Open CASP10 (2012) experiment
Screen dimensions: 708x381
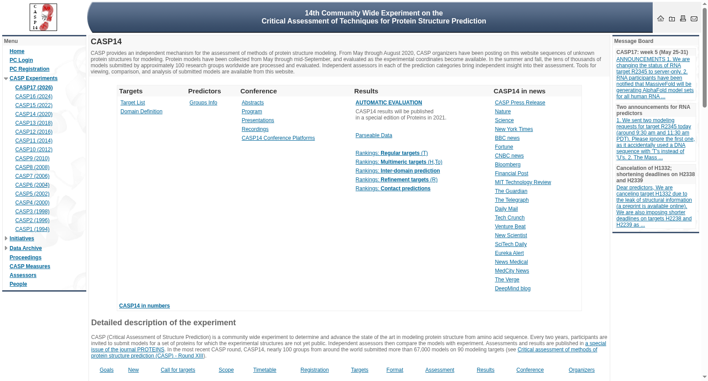pyautogui.click(x=34, y=150)
